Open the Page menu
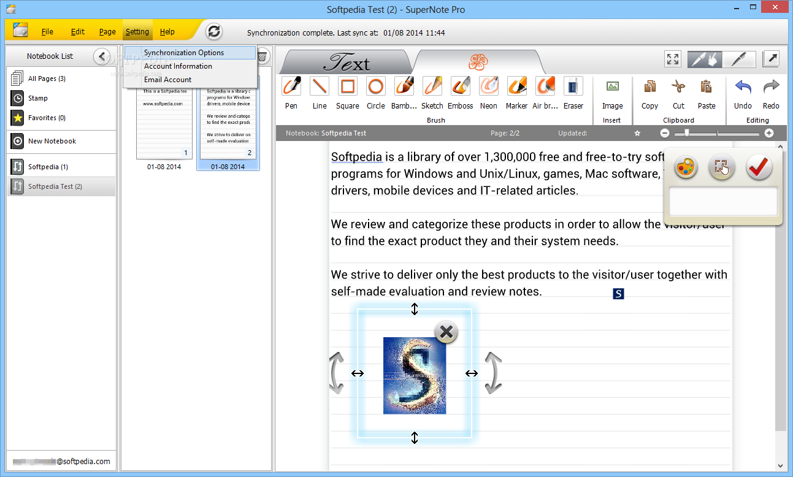 point(107,32)
